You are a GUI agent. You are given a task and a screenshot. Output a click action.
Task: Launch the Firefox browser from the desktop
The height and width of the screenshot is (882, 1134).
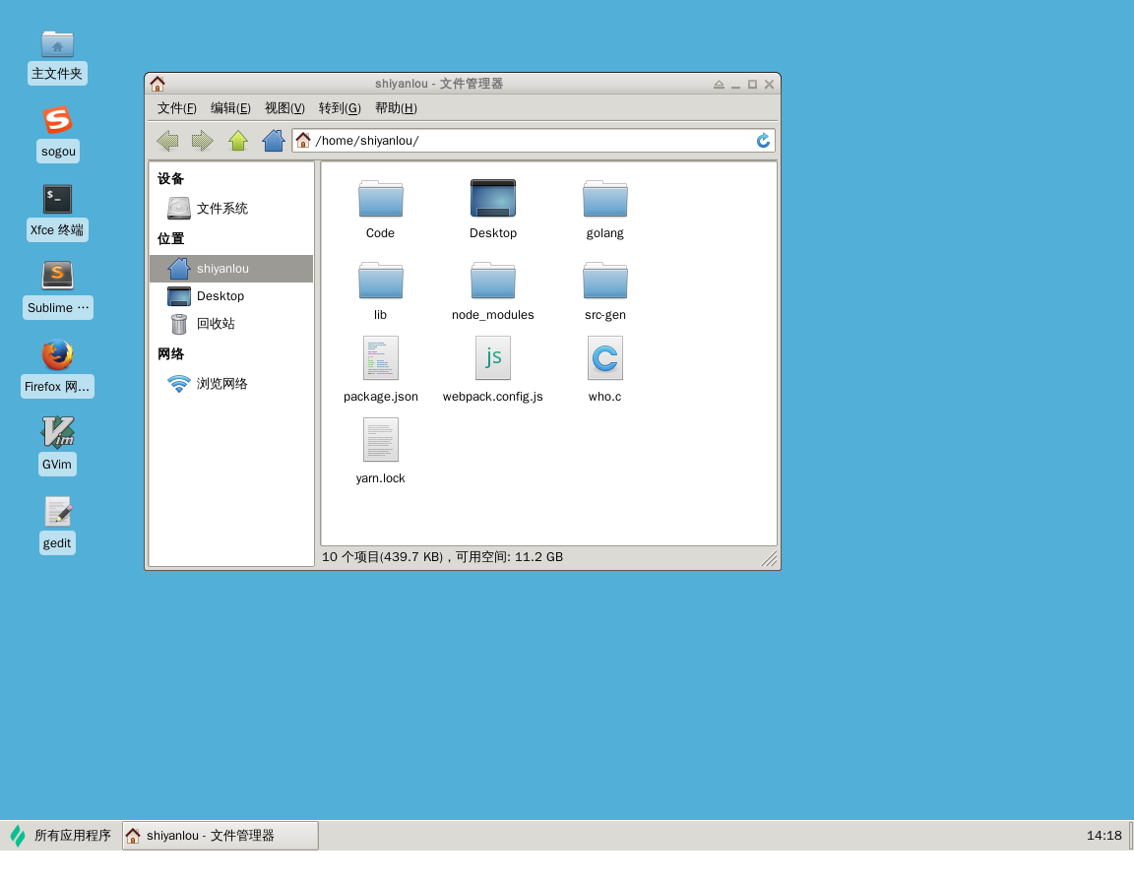pos(57,355)
